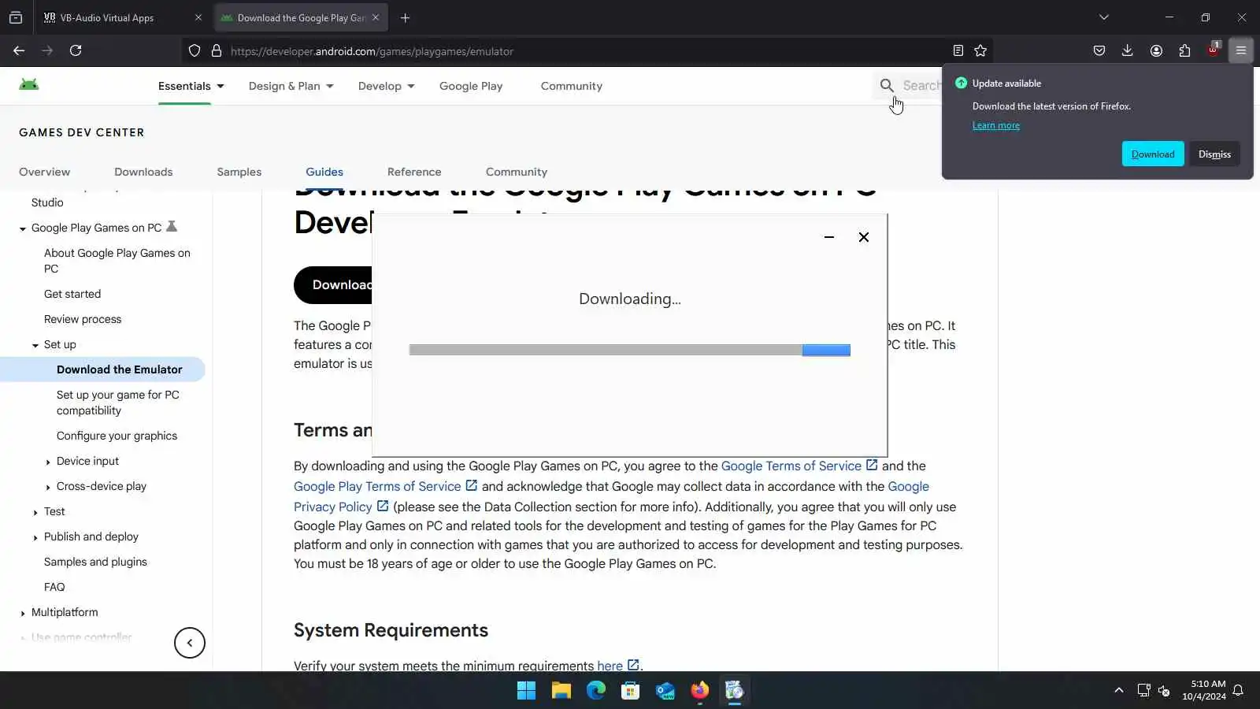Image resolution: width=1260 pixels, height=709 pixels.
Task: Open Samples and plugins sidebar page
Action: tap(95, 562)
